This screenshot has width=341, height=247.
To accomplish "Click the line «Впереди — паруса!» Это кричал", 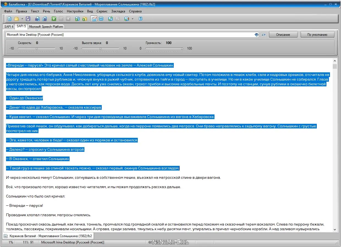I will (x=90, y=65).
